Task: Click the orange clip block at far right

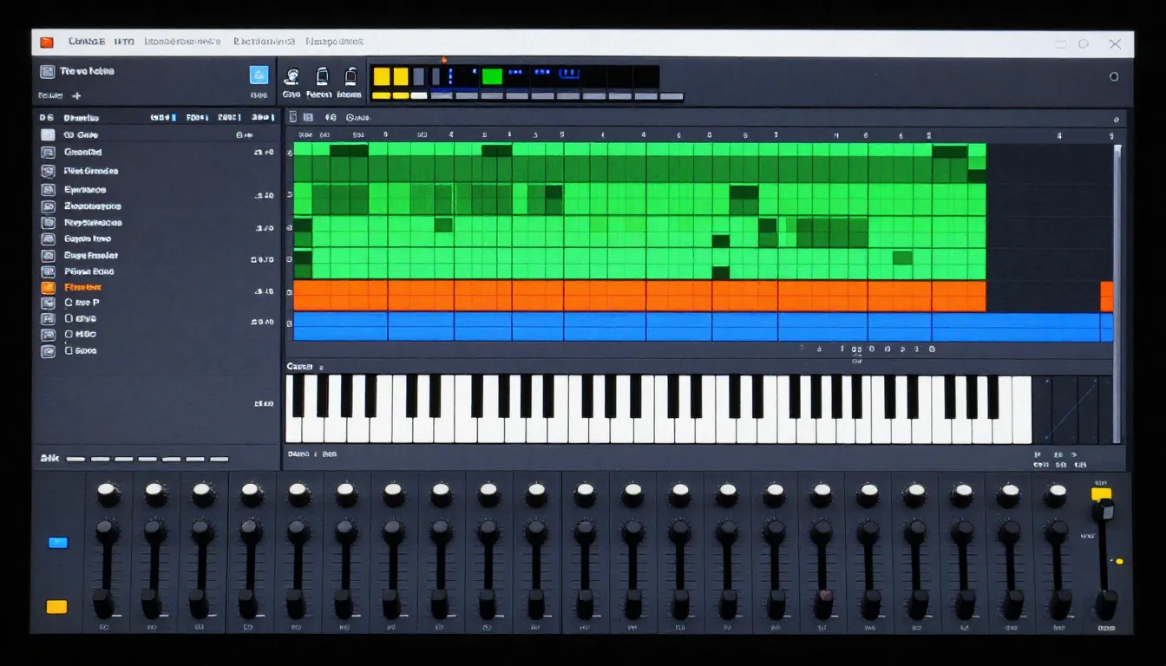Action: click(1106, 297)
